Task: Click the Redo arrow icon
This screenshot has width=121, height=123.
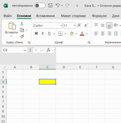Action: [x=67, y=5]
